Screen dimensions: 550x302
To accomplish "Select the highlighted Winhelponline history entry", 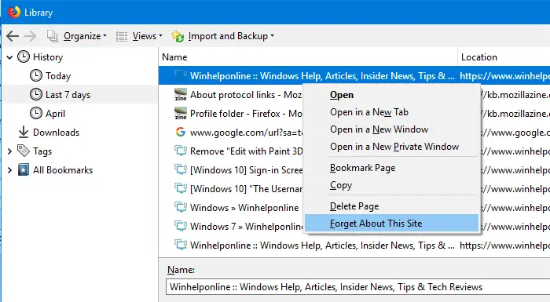I will click(354, 75).
